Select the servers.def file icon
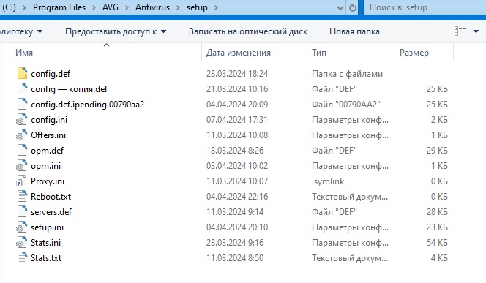 coord(22,212)
